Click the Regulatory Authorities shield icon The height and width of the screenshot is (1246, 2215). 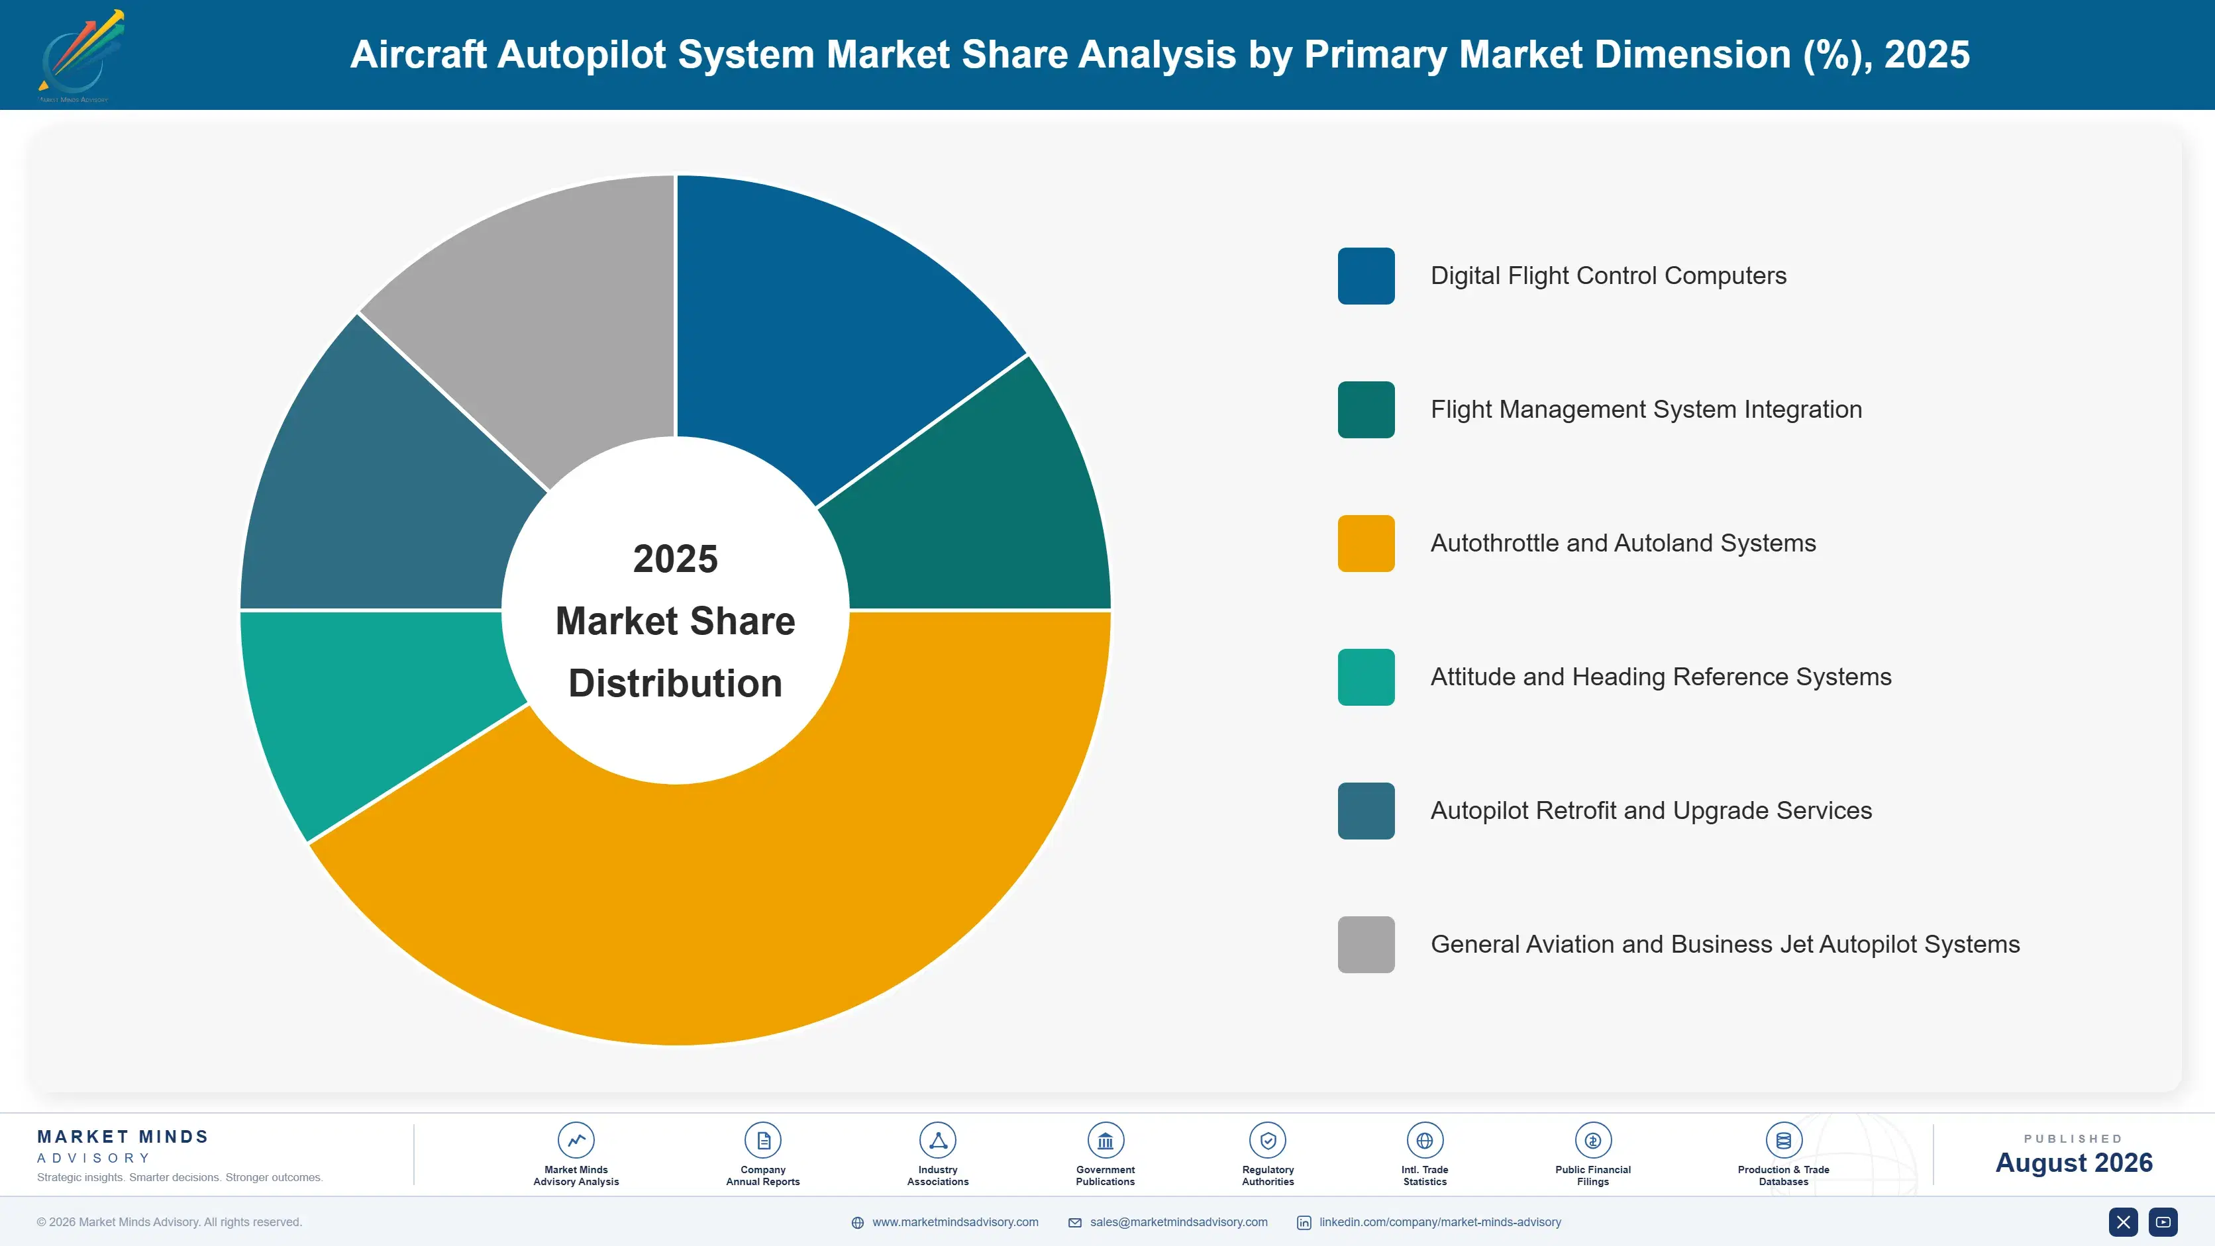(1267, 1140)
